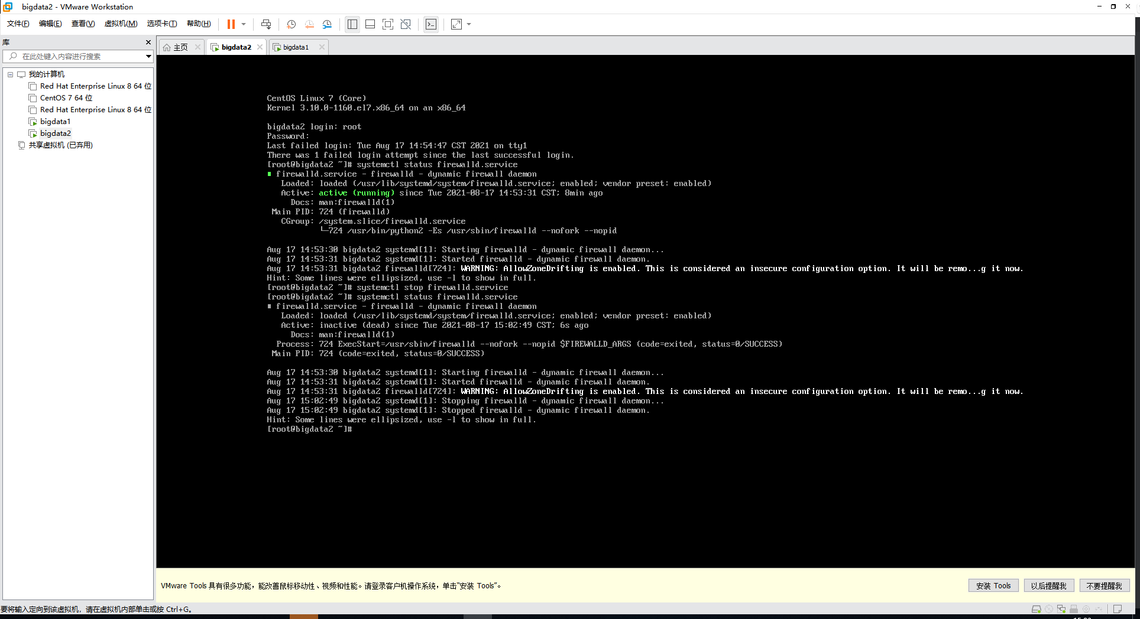Open the power options dropdown arrow
The height and width of the screenshot is (619, 1140).
tap(242, 24)
